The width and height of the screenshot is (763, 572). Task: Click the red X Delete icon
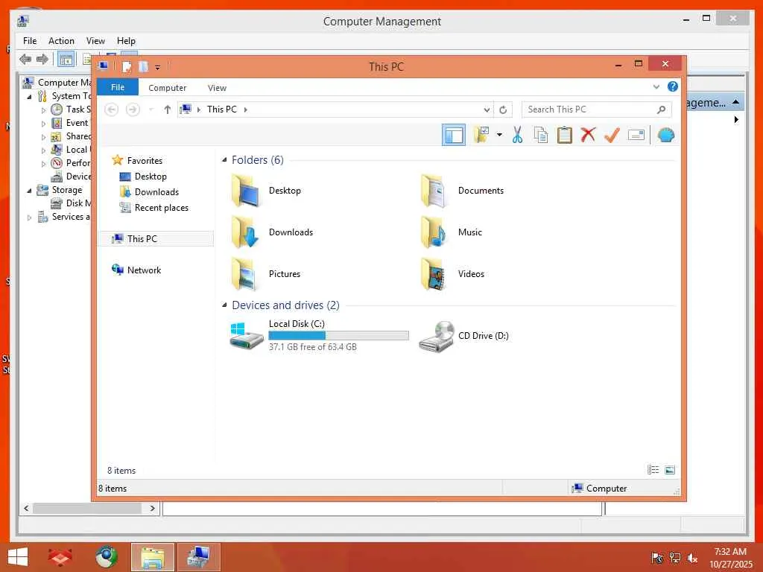click(589, 135)
